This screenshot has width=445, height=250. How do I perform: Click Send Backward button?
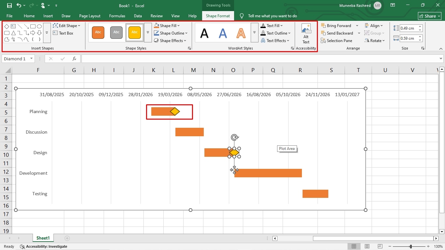(337, 33)
